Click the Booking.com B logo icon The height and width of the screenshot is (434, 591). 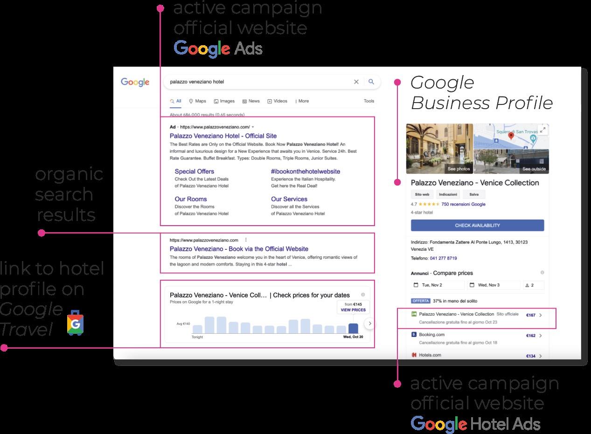[x=414, y=335]
